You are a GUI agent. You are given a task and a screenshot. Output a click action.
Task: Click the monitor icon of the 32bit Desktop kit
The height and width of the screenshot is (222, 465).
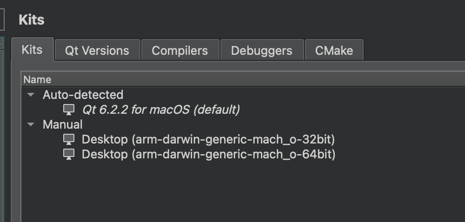69,139
